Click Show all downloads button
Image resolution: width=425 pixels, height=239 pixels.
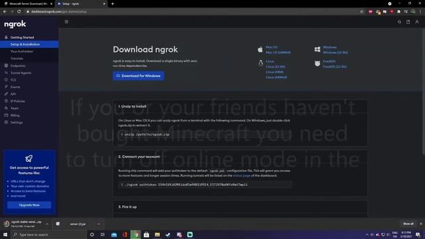click(x=408, y=224)
